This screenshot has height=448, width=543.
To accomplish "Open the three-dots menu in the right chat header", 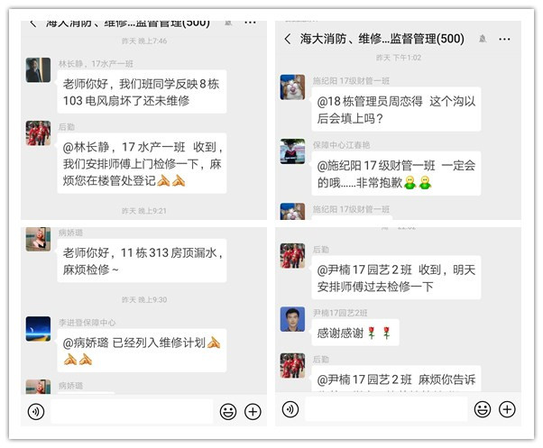I will [x=504, y=39].
